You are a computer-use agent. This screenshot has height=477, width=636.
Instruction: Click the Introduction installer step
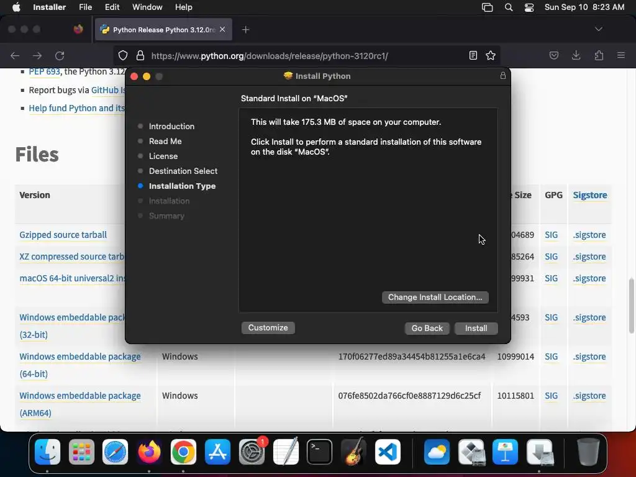171,126
